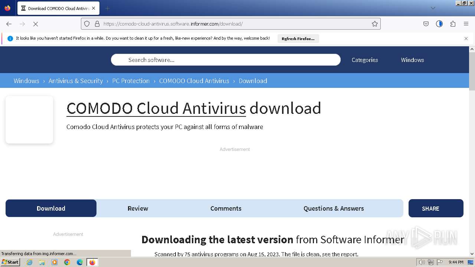Open COMODO Cloud Antivirus breadcrumb link
475x267 pixels.
[194, 81]
